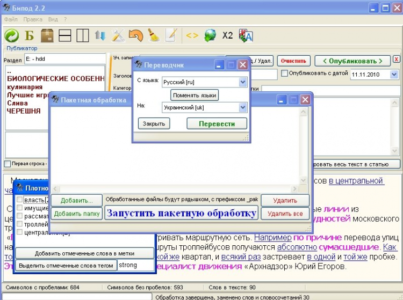Check the рассмат word checkbox
This screenshot has height=300, width=403.
coord(19,216)
